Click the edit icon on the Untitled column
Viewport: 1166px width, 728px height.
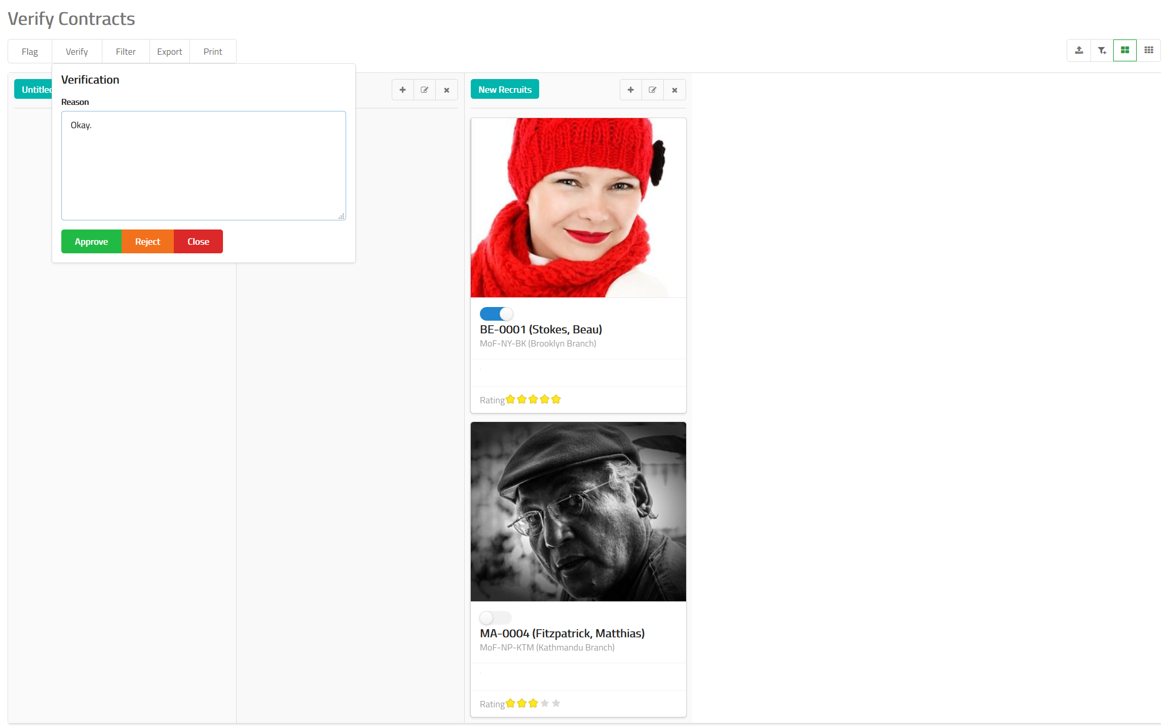425,90
